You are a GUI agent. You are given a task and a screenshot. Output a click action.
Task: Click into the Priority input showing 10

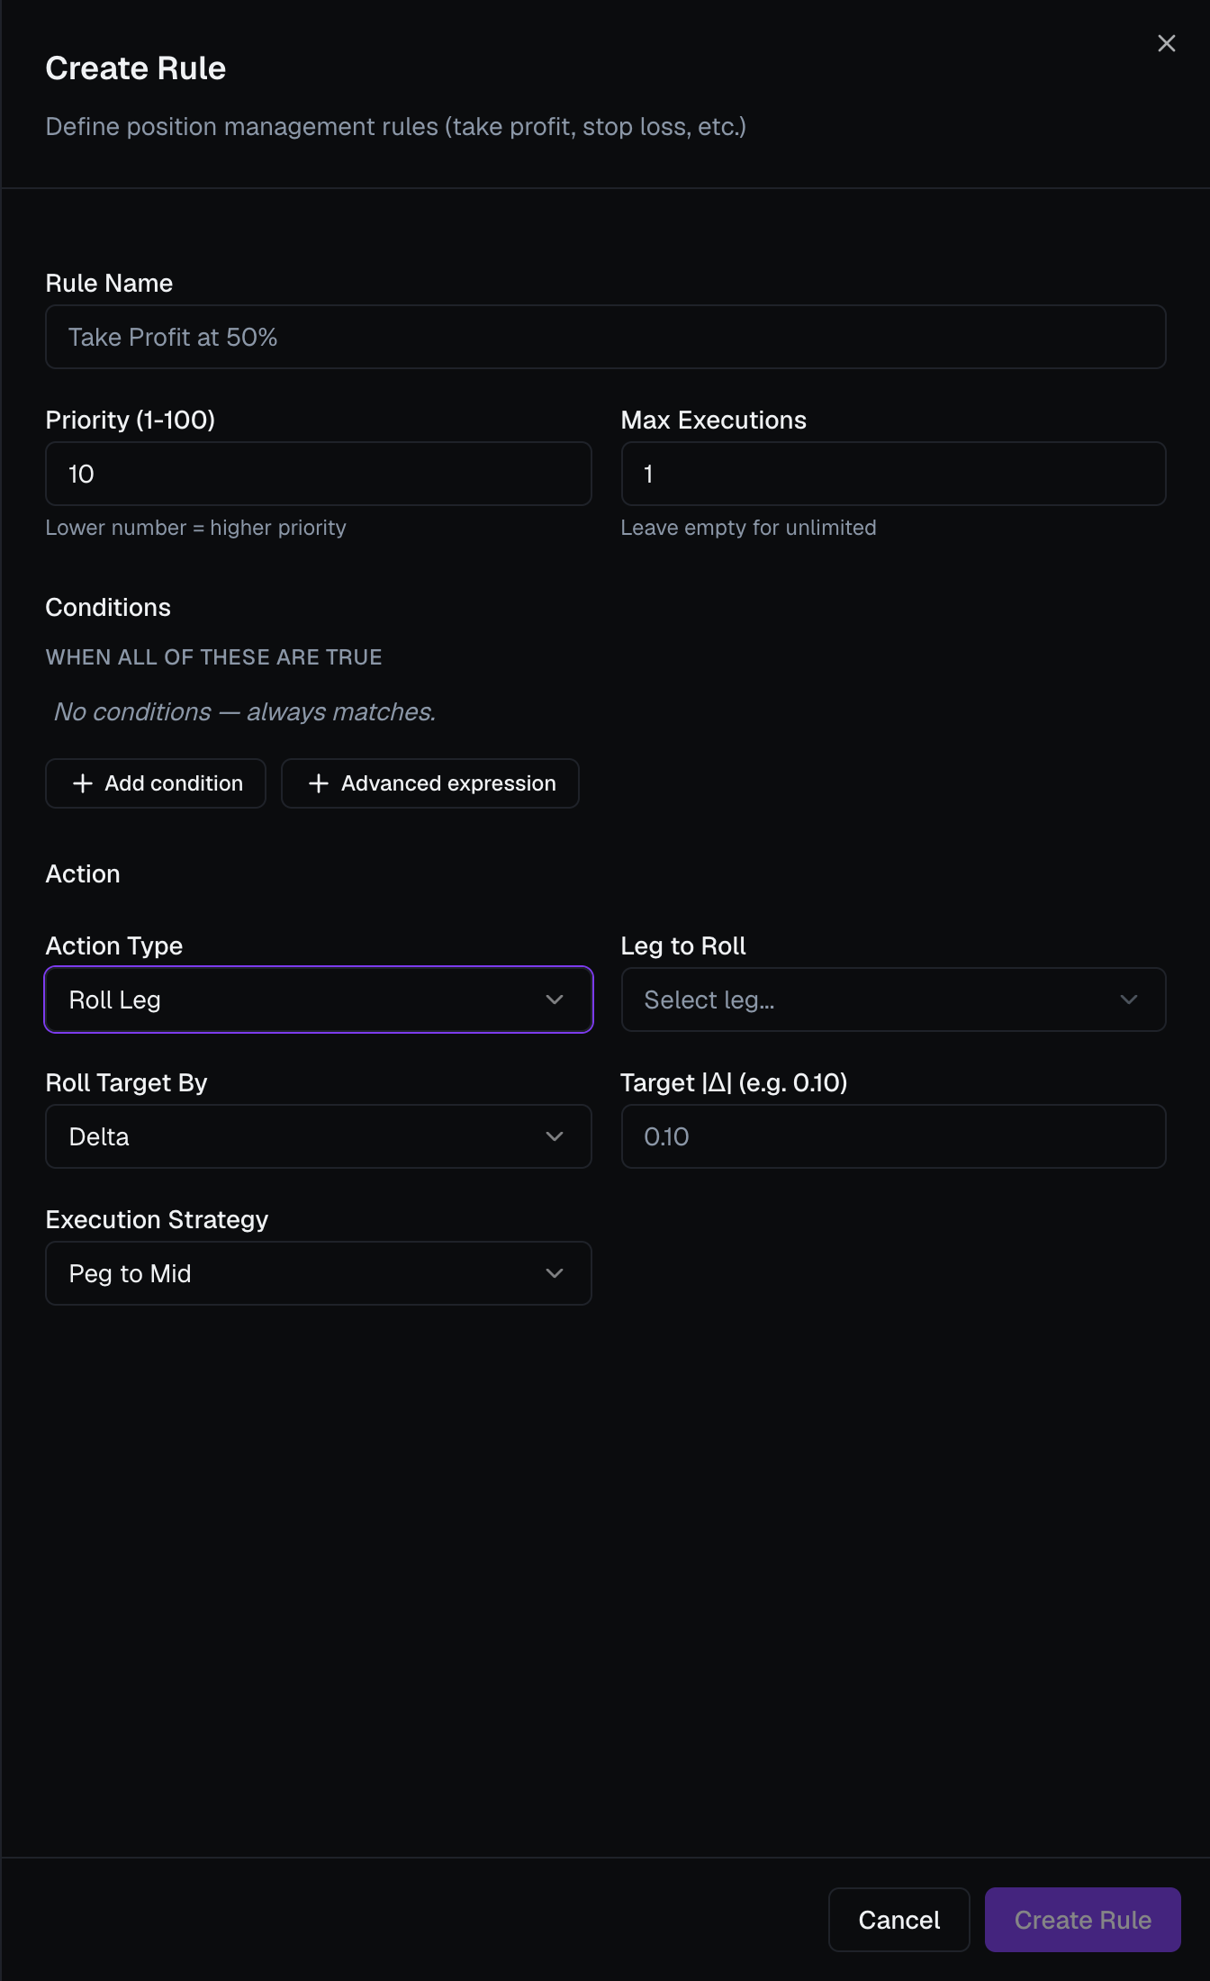319,474
